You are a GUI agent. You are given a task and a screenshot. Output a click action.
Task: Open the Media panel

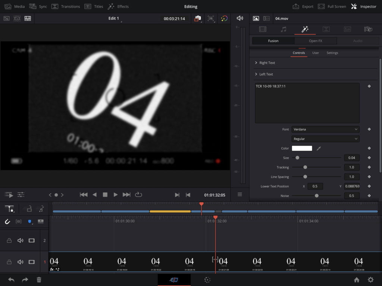pyautogui.click(x=15, y=7)
